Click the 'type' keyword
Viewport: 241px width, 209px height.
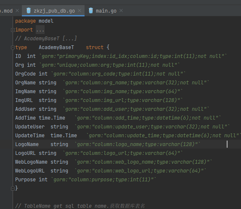21,47
